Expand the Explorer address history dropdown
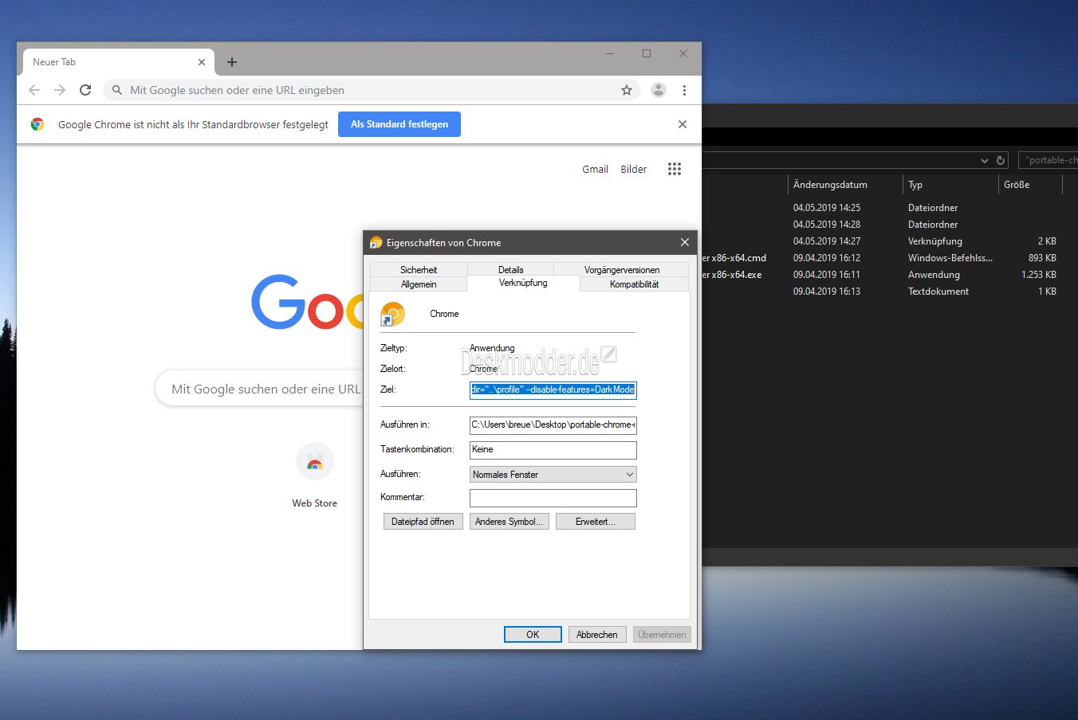Viewport: 1078px width, 720px height. click(985, 160)
